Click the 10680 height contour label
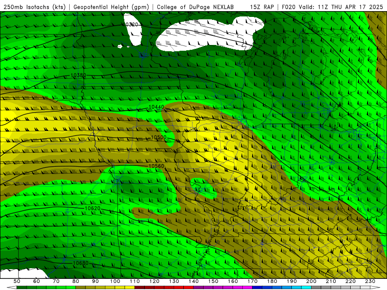This screenshot has width=387, height=290. coord(81,263)
